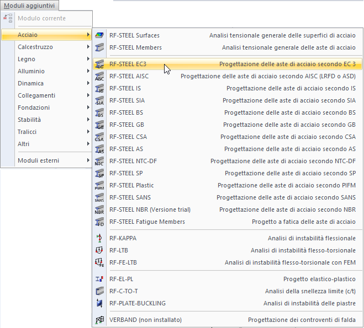Image resolution: width=364 pixels, height=328 pixels.
Task: Launch RF-STEEL AISC module
Action: point(228,76)
